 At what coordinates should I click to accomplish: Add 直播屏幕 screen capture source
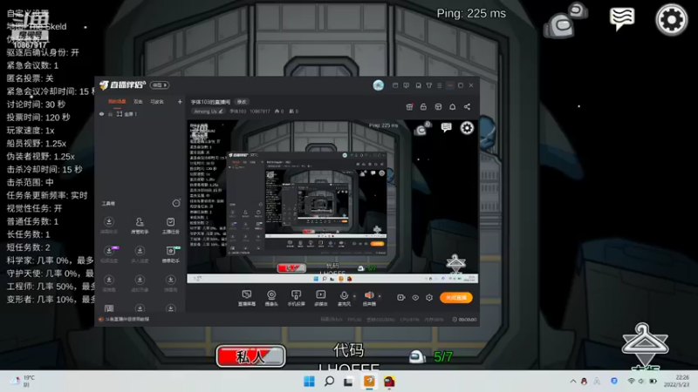(x=247, y=298)
